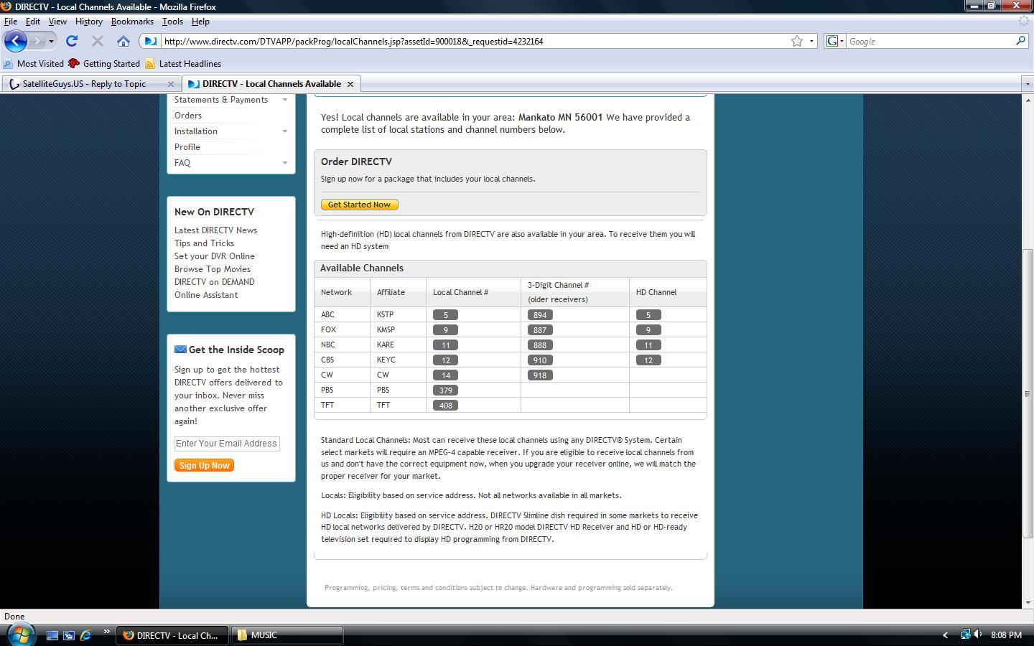Open the Windows Start orb
This screenshot has height=646, width=1034.
(x=20, y=635)
